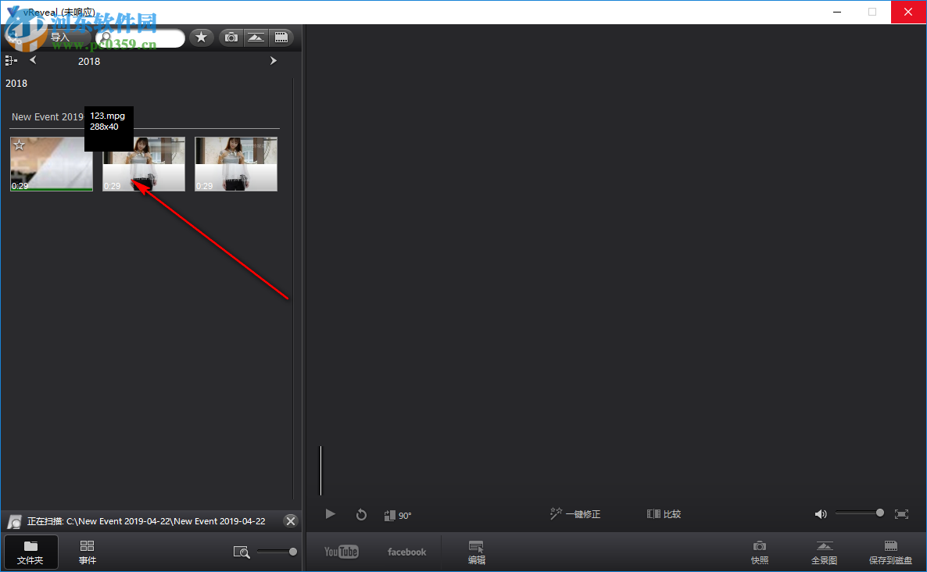Share video to facebook

point(406,552)
